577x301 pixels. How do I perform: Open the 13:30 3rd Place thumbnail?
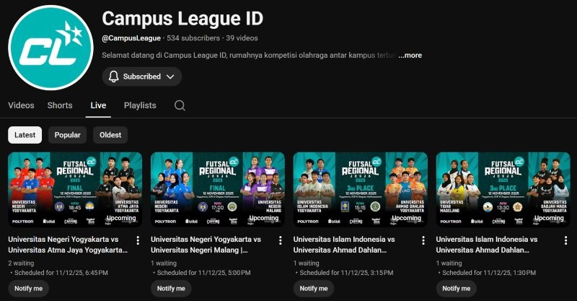503,189
